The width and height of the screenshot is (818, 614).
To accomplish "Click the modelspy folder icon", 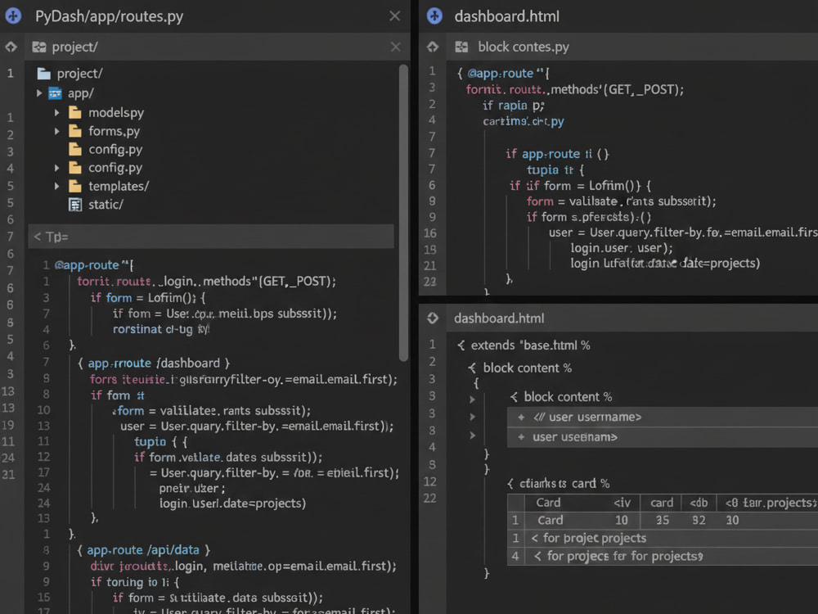I will (x=75, y=112).
